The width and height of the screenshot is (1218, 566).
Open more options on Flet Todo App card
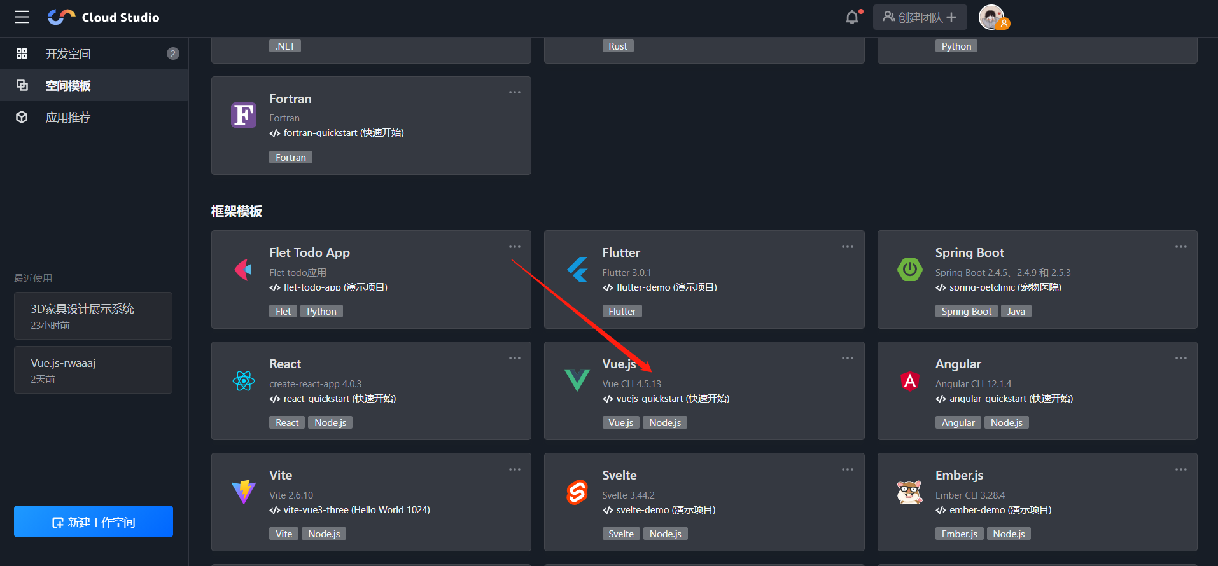tap(515, 247)
